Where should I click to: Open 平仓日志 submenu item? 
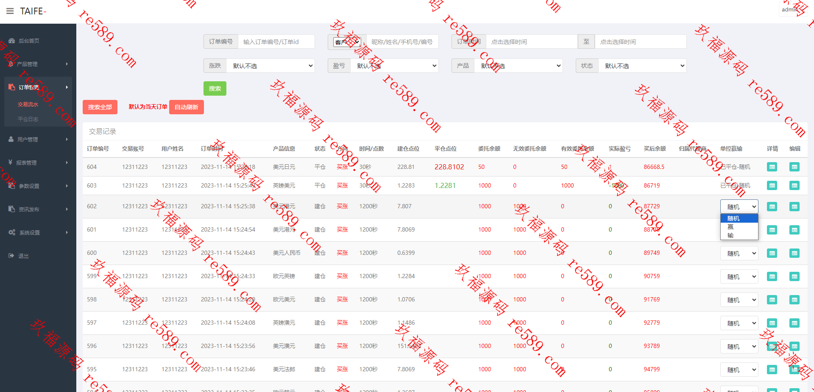coord(28,119)
